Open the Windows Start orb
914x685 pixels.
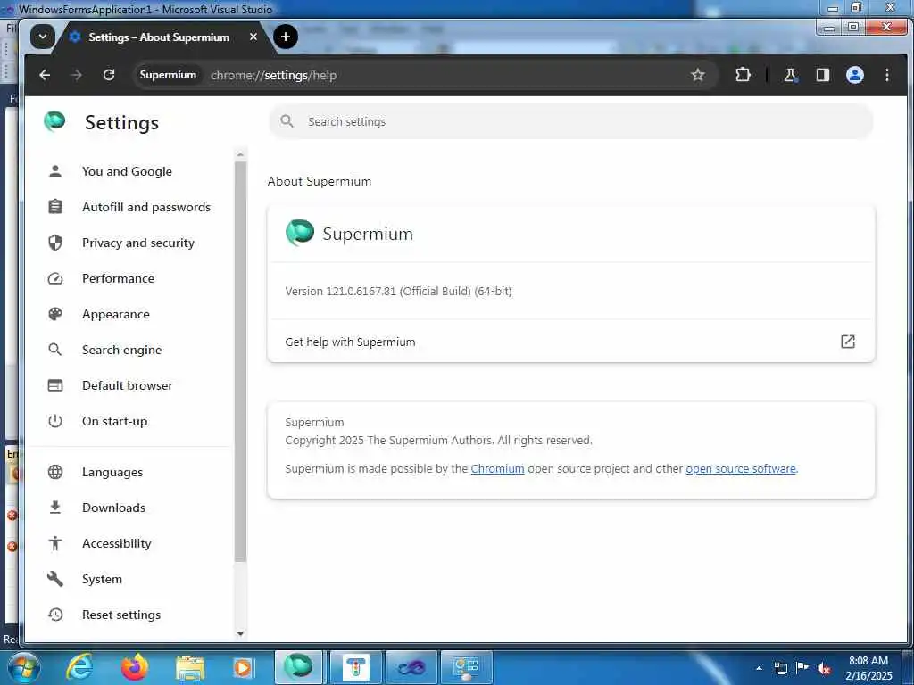point(22,667)
